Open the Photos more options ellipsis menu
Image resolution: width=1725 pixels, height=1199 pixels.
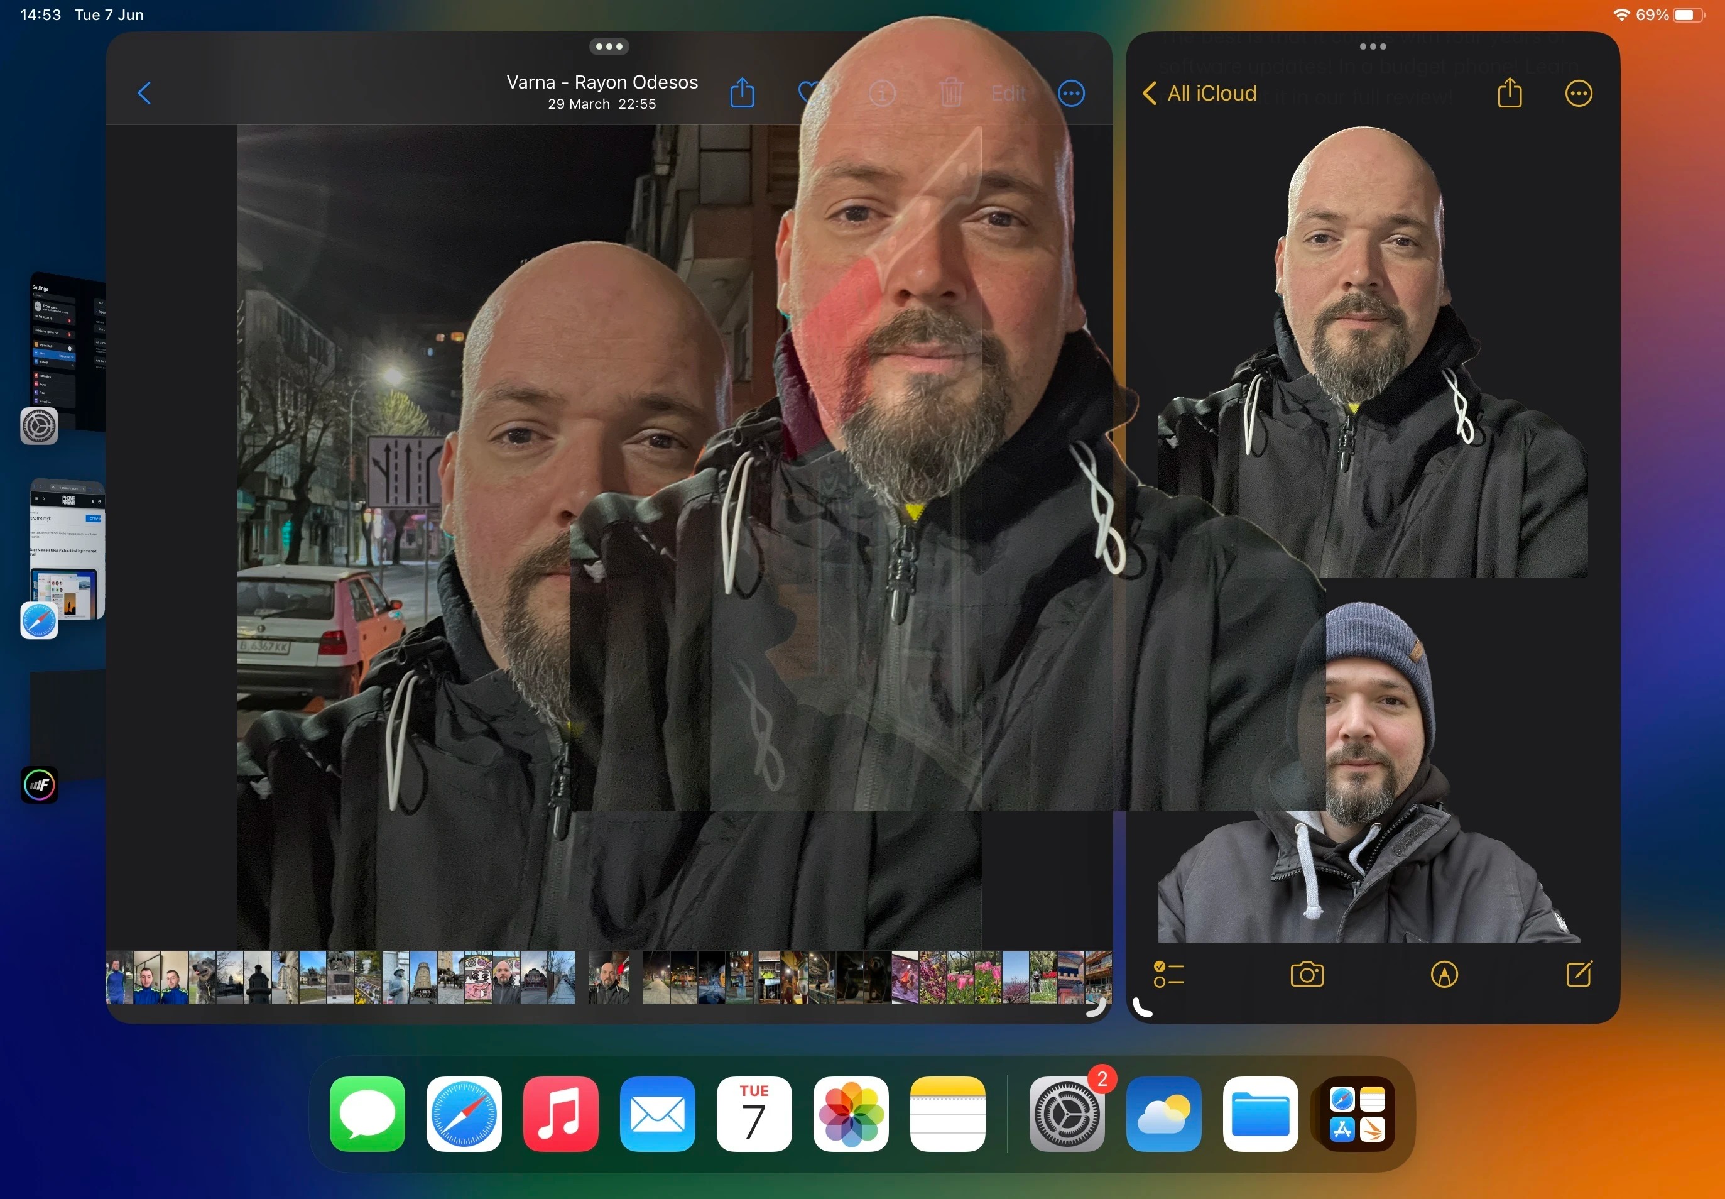(x=1071, y=93)
